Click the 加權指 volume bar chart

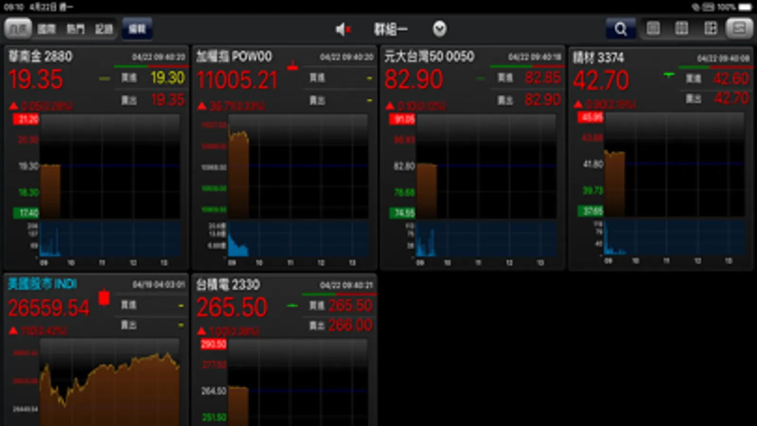298,239
